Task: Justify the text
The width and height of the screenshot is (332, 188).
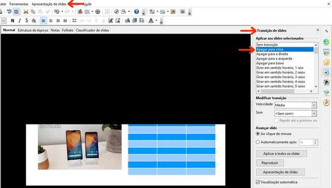Action: pos(65,21)
